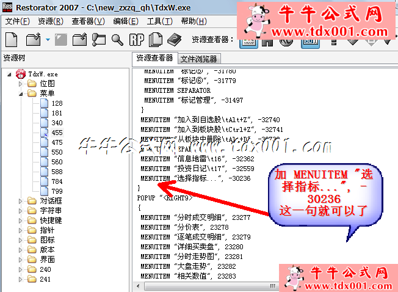Click the magnifier Find icon in toolbar

pyautogui.click(x=117, y=40)
